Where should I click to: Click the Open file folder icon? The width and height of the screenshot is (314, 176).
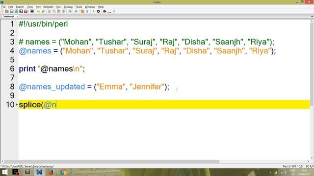click(x=7, y=11)
